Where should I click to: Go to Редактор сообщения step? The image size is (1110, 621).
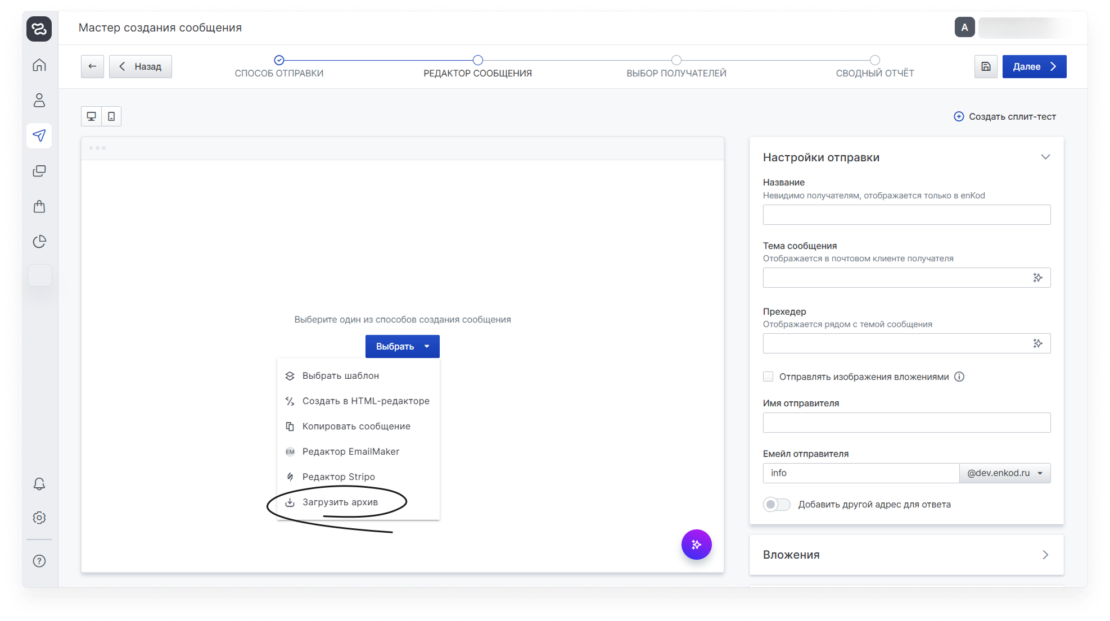[477, 67]
